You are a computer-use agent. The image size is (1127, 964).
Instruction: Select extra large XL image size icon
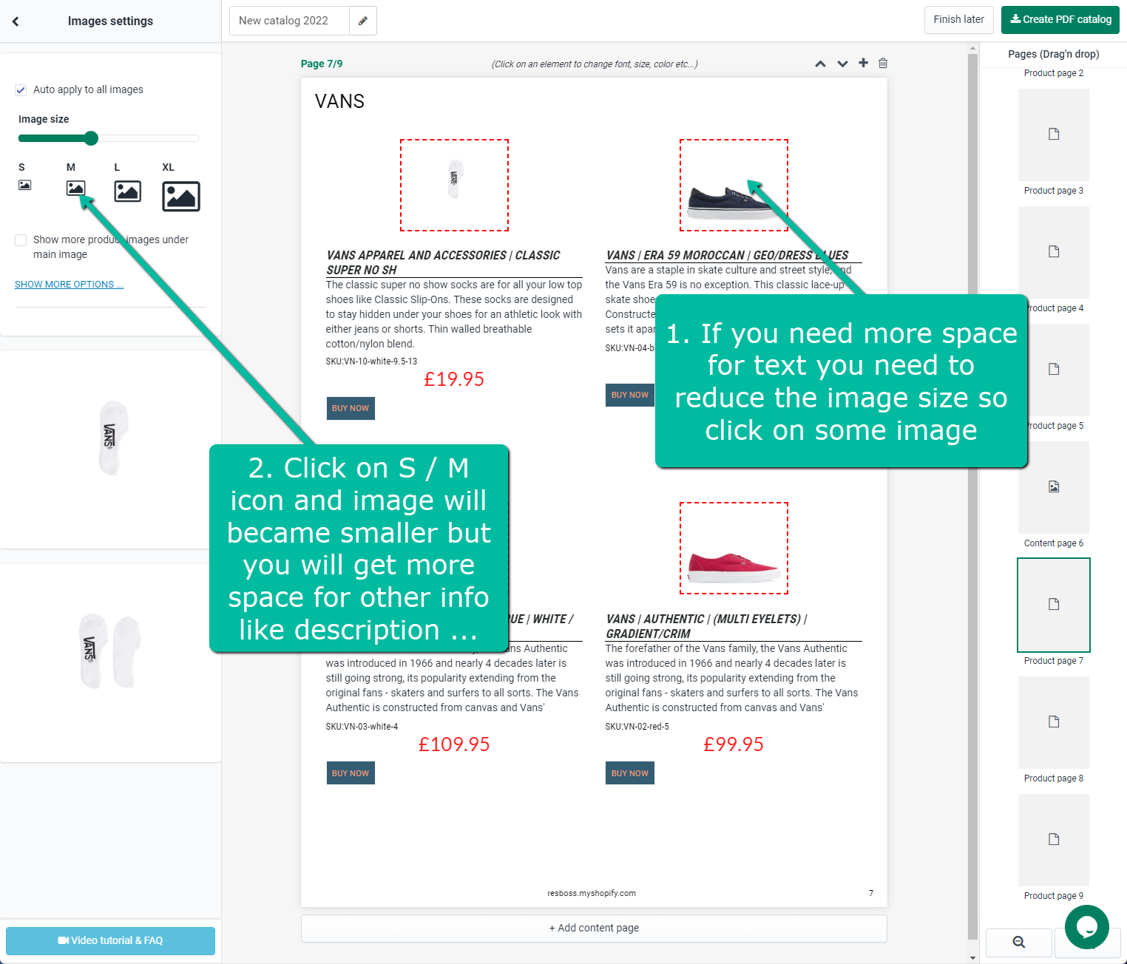(x=181, y=196)
